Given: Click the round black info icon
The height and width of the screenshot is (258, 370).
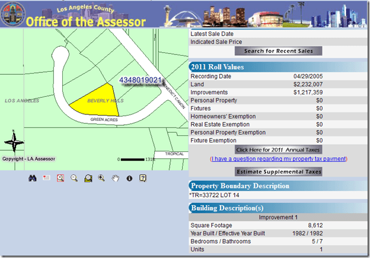Looking at the screenshot, I should pos(129,178).
